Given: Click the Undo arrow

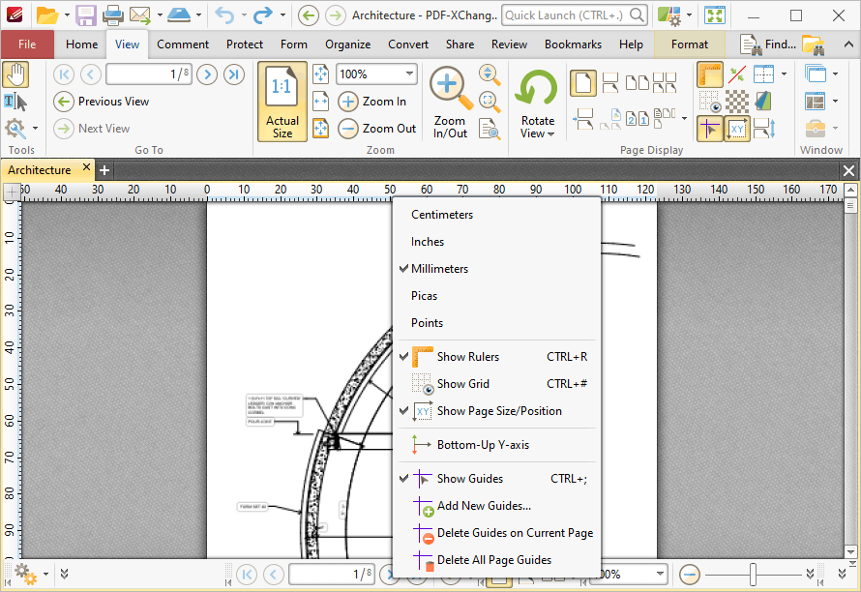Looking at the screenshot, I should [224, 15].
